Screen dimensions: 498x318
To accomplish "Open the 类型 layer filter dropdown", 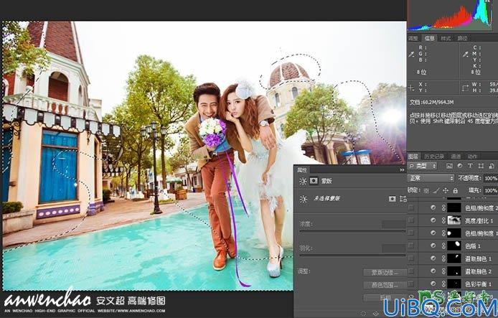I will pyautogui.click(x=423, y=166).
